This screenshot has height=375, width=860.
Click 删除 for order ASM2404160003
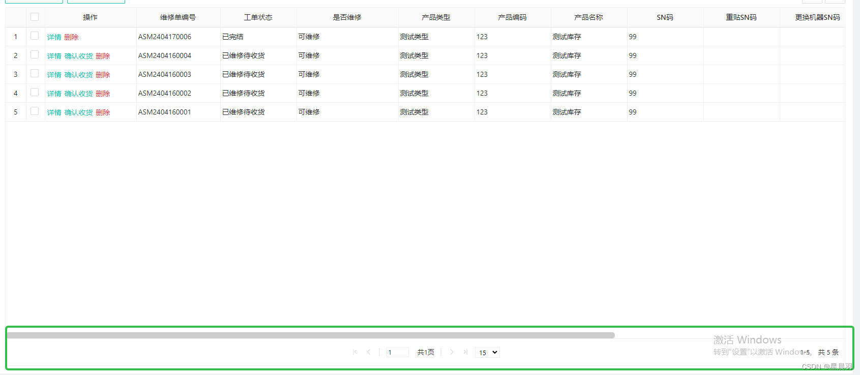[103, 75]
